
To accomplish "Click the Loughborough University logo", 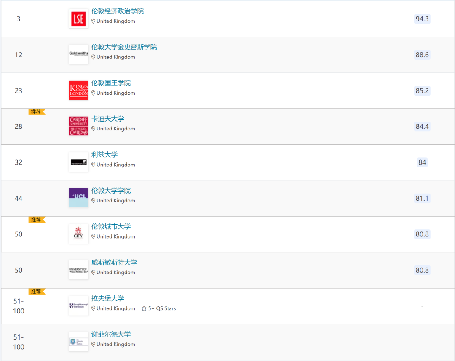I will tap(78, 305).
